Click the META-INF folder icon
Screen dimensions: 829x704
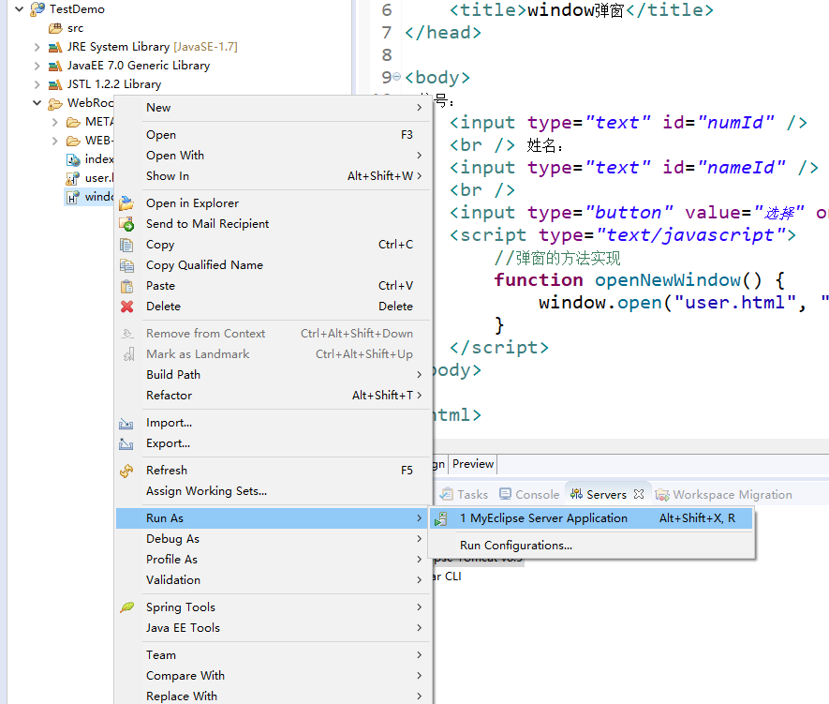(73, 122)
